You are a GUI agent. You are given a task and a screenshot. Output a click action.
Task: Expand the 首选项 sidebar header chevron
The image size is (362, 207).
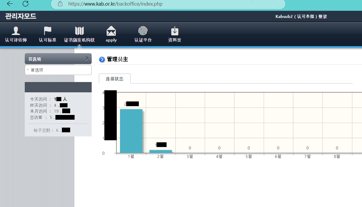tap(87, 59)
